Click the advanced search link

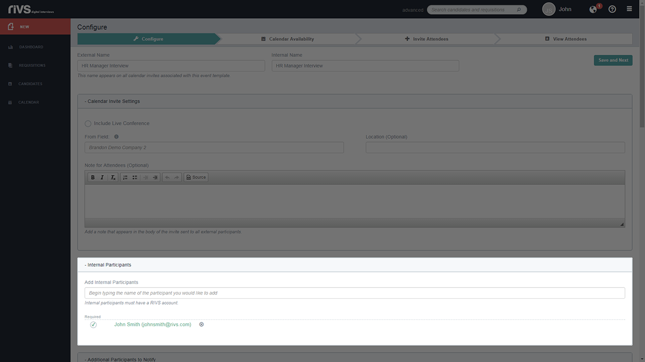click(413, 10)
